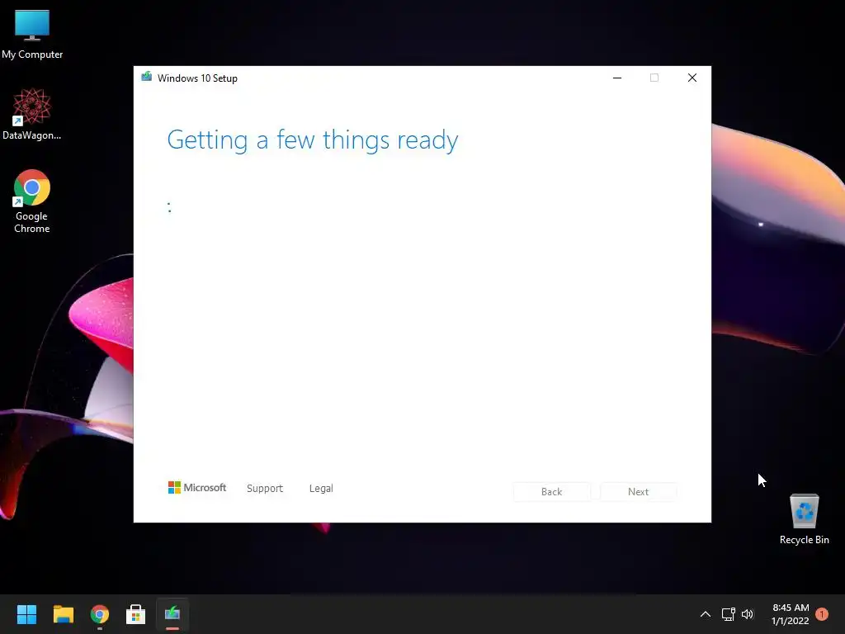Open My Computer desktop icon
This screenshot has width=845, height=634.
(x=32, y=34)
